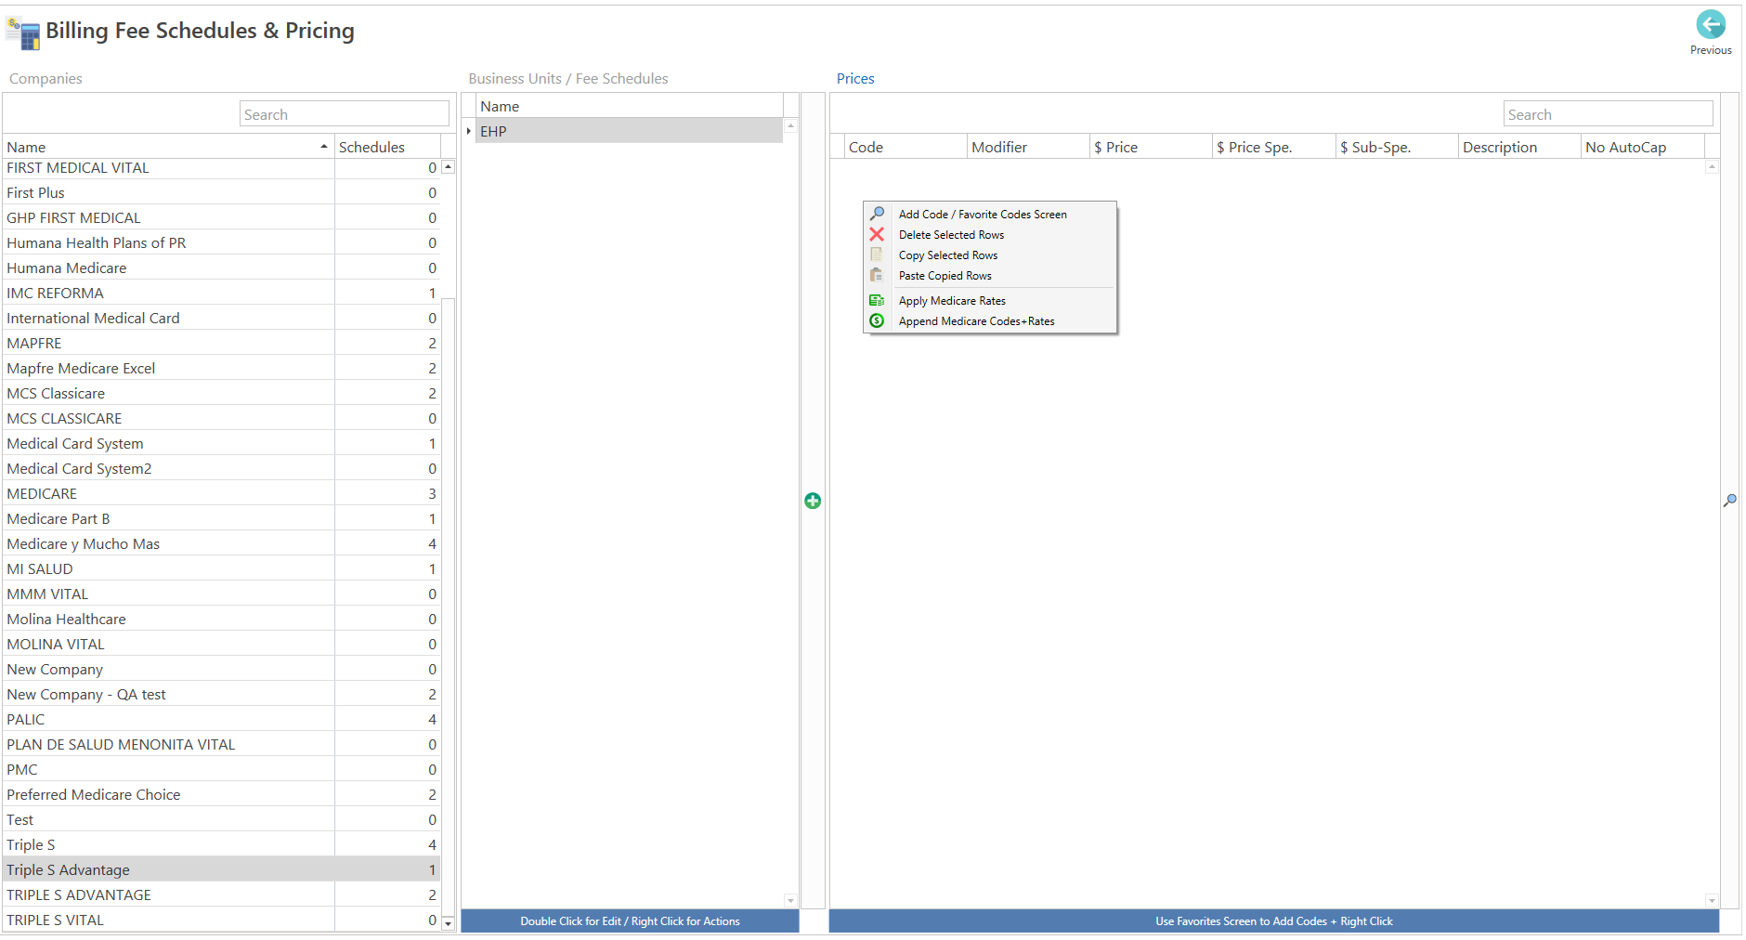Click the Code column header
Screen dimensions: 1746x940
click(x=906, y=147)
